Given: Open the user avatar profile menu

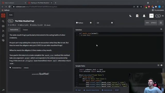Looking at the screenshot, I should click(151, 16).
